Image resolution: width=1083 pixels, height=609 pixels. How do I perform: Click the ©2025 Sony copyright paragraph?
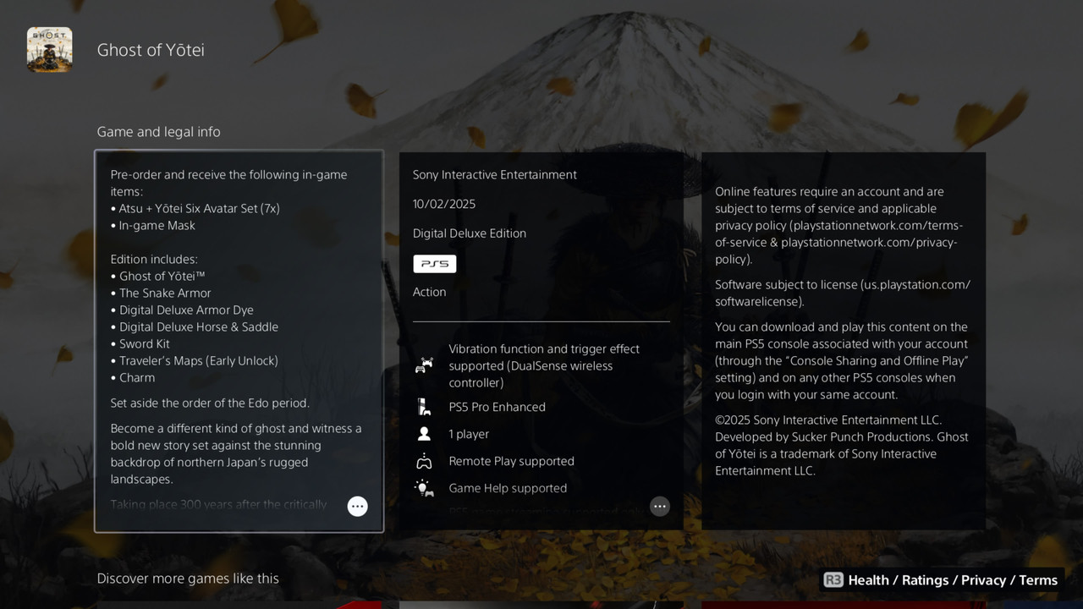pos(842,446)
